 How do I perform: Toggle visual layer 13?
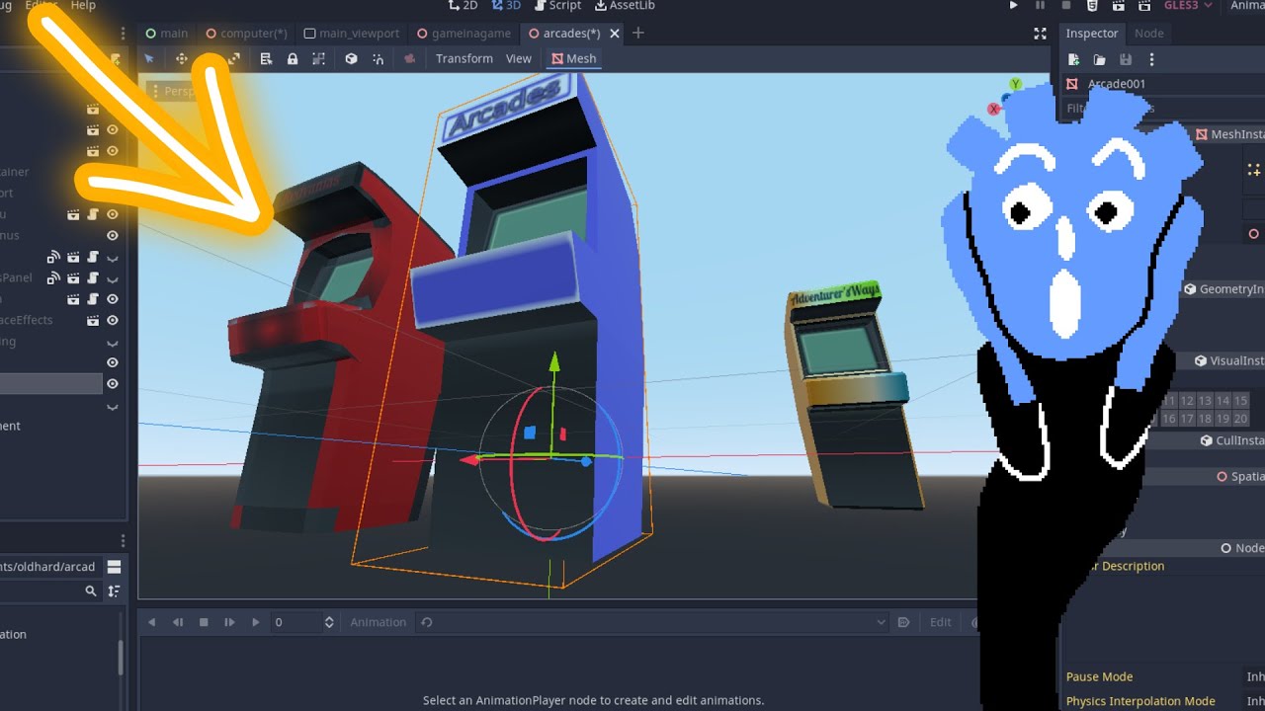point(1205,401)
